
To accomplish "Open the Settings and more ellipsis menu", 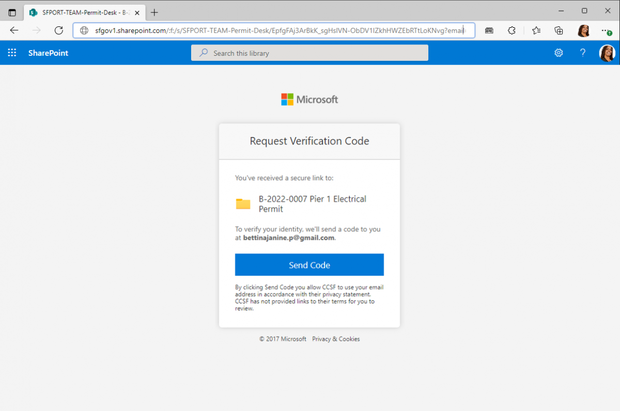I will [606, 30].
